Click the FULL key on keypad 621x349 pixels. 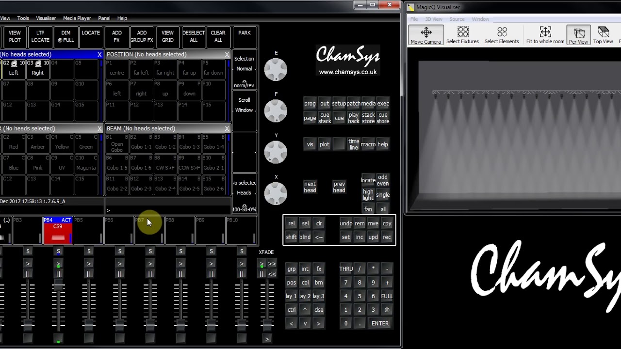pos(387,296)
